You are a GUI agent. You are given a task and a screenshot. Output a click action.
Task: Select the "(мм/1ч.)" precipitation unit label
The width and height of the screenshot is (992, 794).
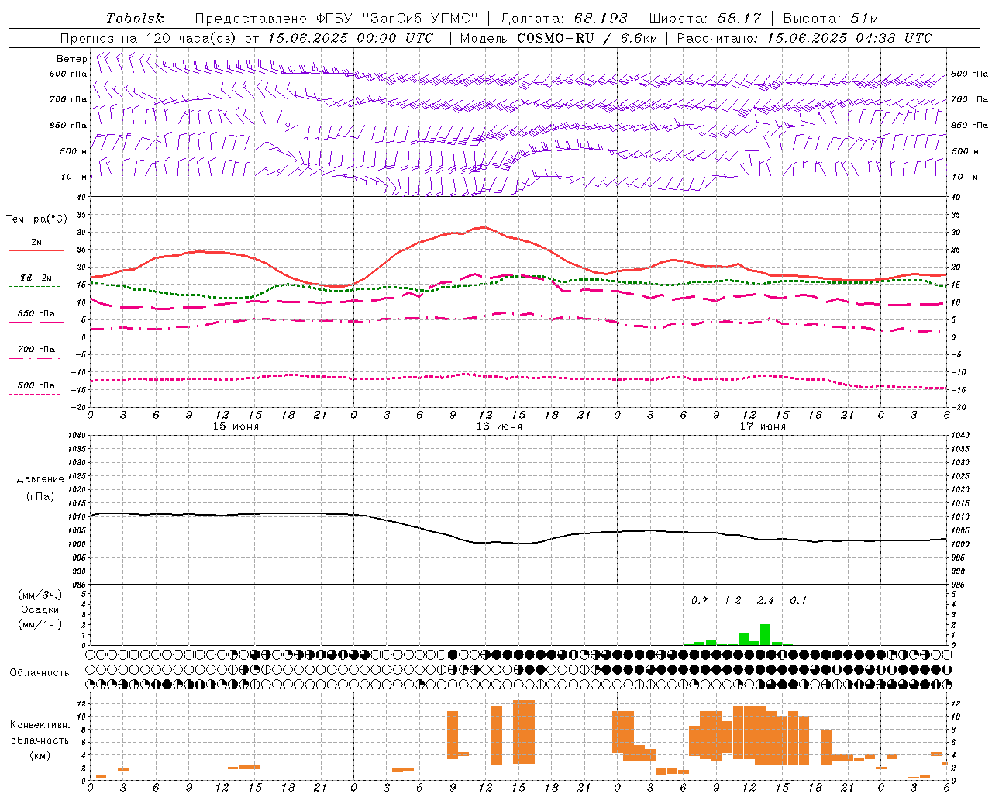tap(40, 624)
